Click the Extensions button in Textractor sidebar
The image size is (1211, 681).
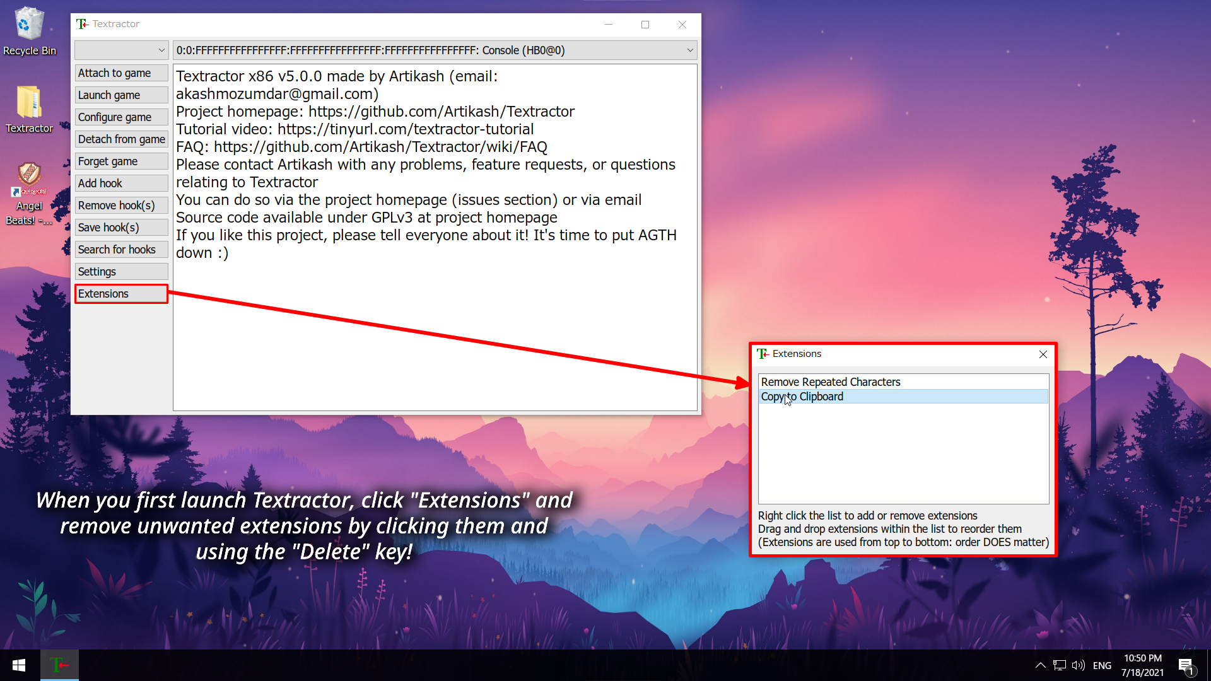click(120, 293)
